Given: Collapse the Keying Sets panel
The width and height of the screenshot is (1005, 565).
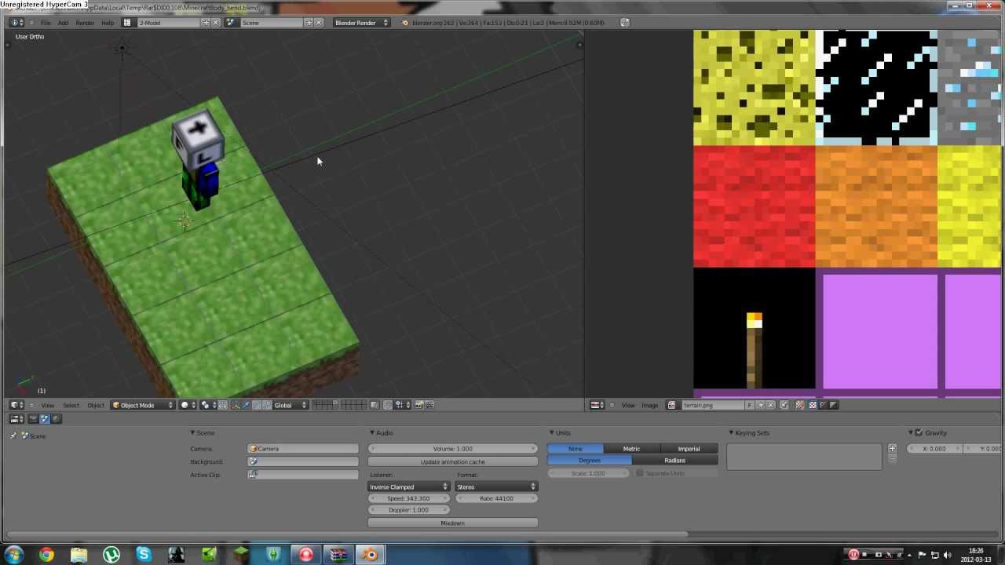Looking at the screenshot, I should pos(731,432).
